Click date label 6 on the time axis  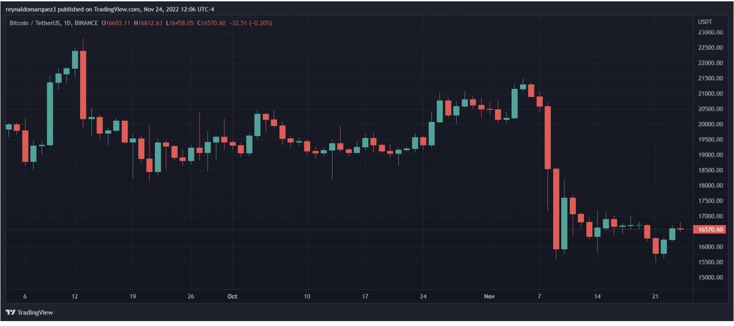click(25, 297)
